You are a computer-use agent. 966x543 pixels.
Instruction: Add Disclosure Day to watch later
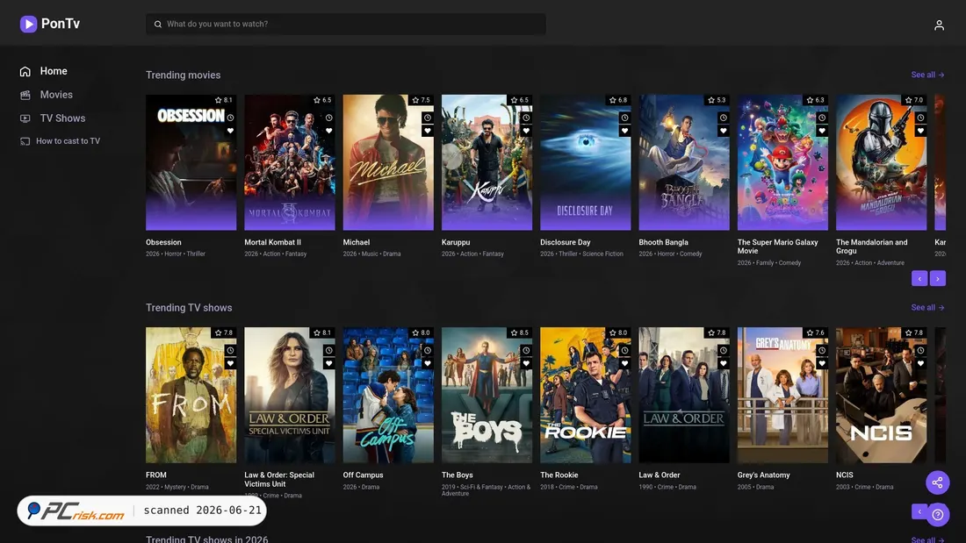[x=624, y=118]
